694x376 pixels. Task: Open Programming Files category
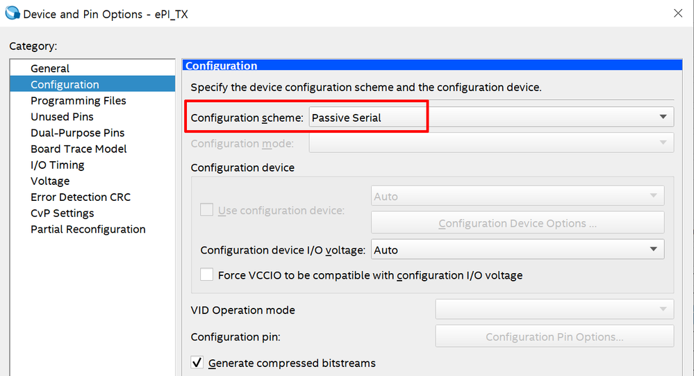pyautogui.click(x=79, y=101)
